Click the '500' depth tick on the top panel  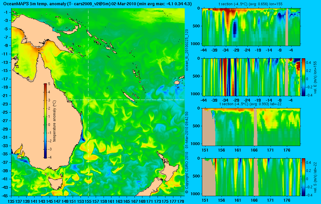(x=197, y=26)
